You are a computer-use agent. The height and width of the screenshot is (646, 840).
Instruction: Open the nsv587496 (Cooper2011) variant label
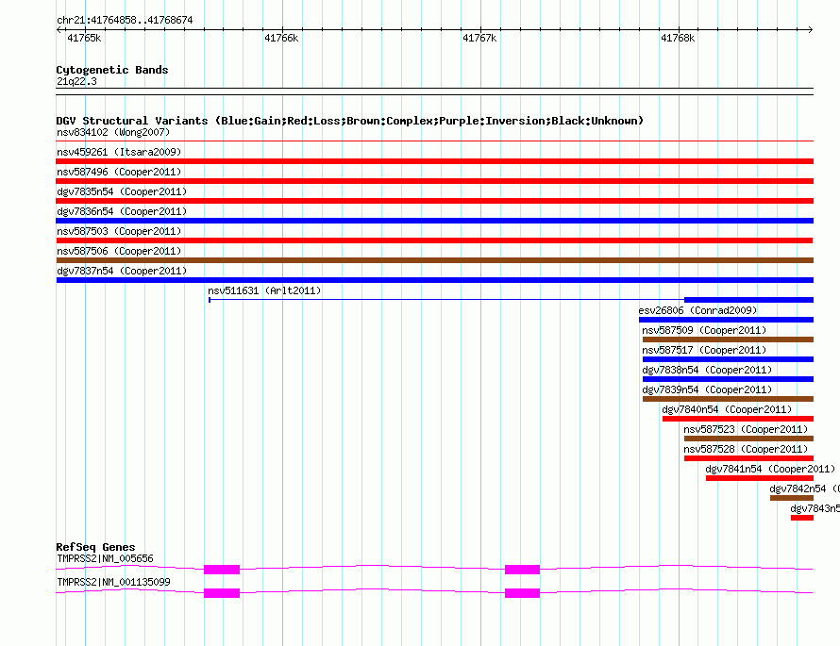119,172
